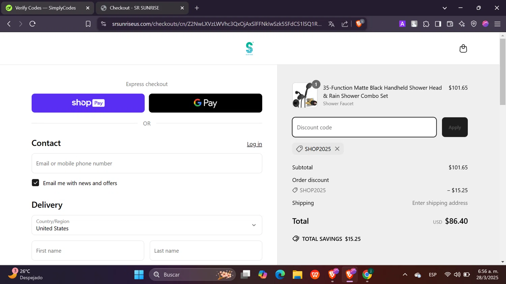Close the Verify Codes tab

coord(88,8)
